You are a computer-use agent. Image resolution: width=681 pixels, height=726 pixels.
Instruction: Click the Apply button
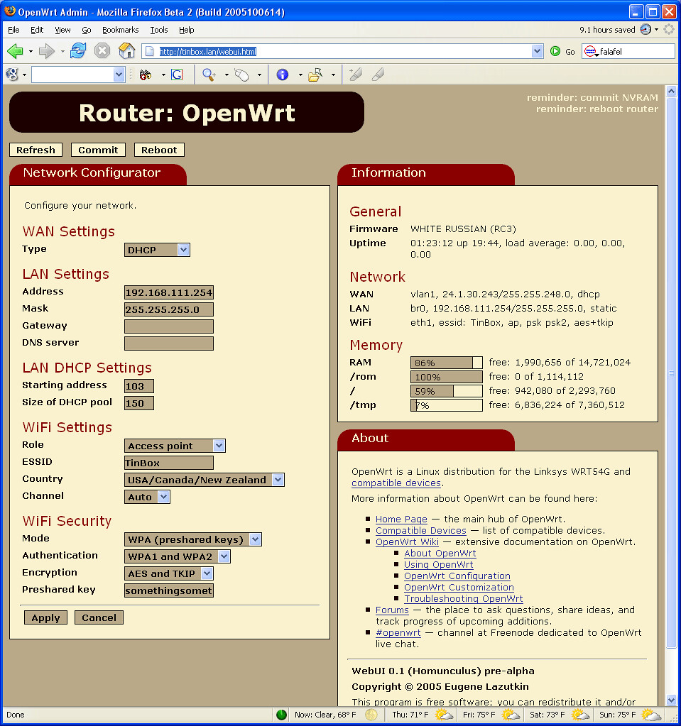pyautogui.click(x=46, y=617)
